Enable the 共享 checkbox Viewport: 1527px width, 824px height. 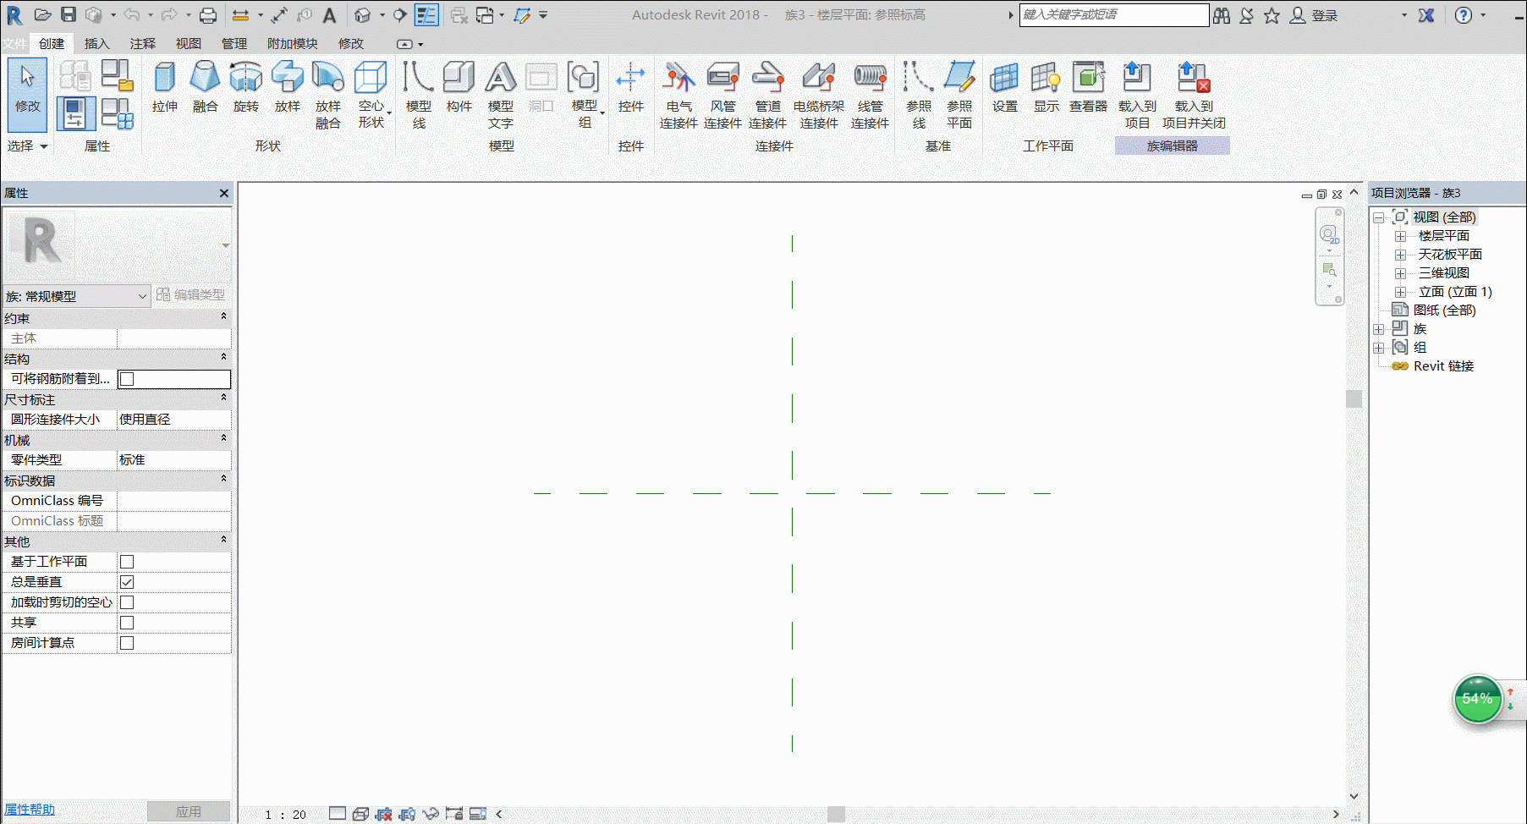pyautogui.click(x=127, y=623)
